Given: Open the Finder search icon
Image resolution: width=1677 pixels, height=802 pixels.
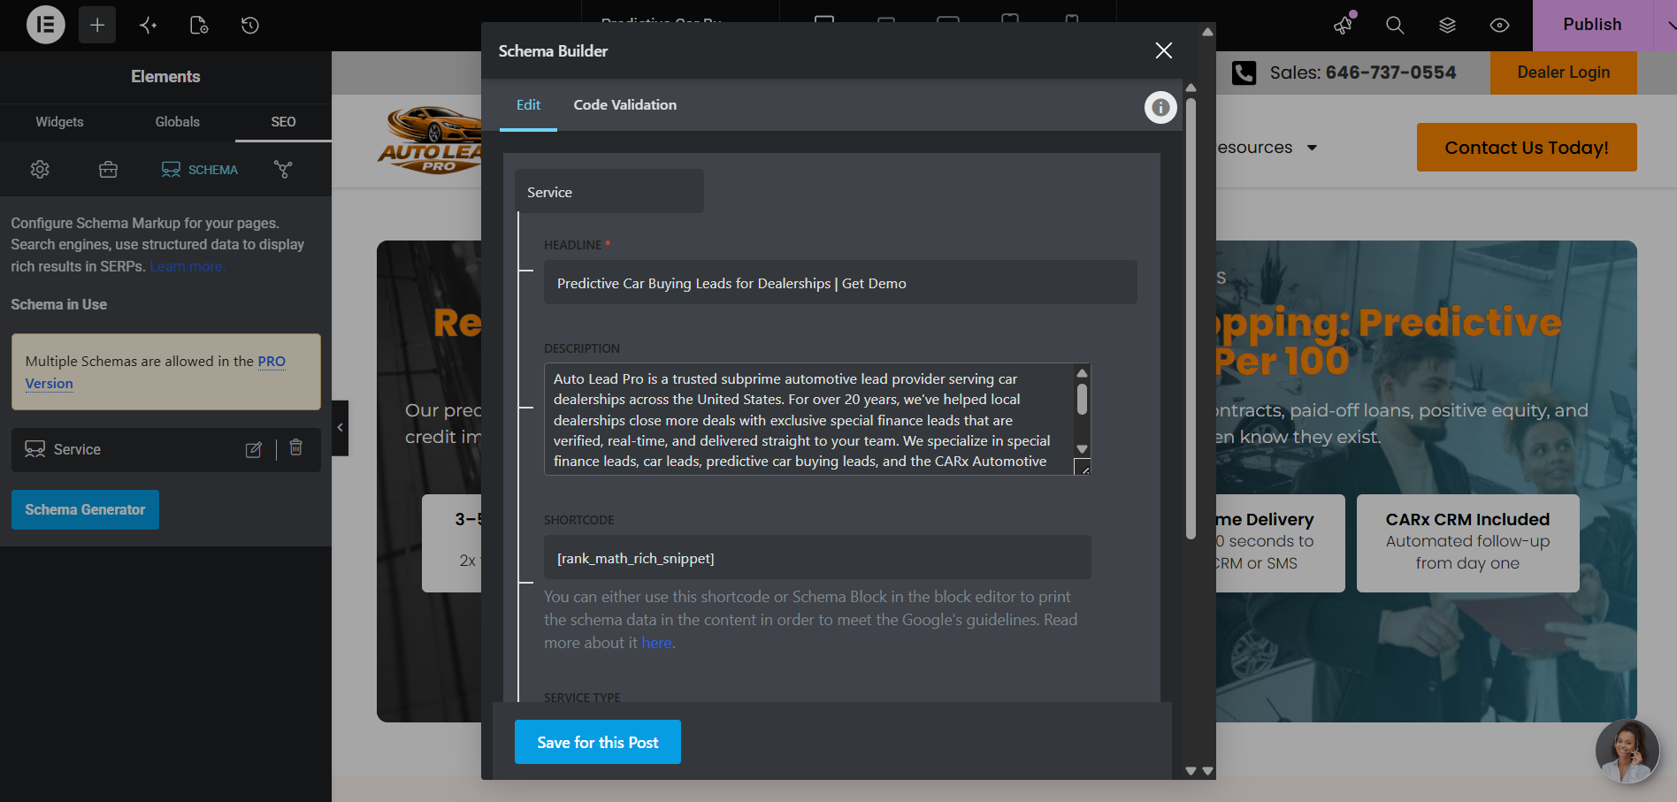Looking at the screenshot, I should (1395, 25).
